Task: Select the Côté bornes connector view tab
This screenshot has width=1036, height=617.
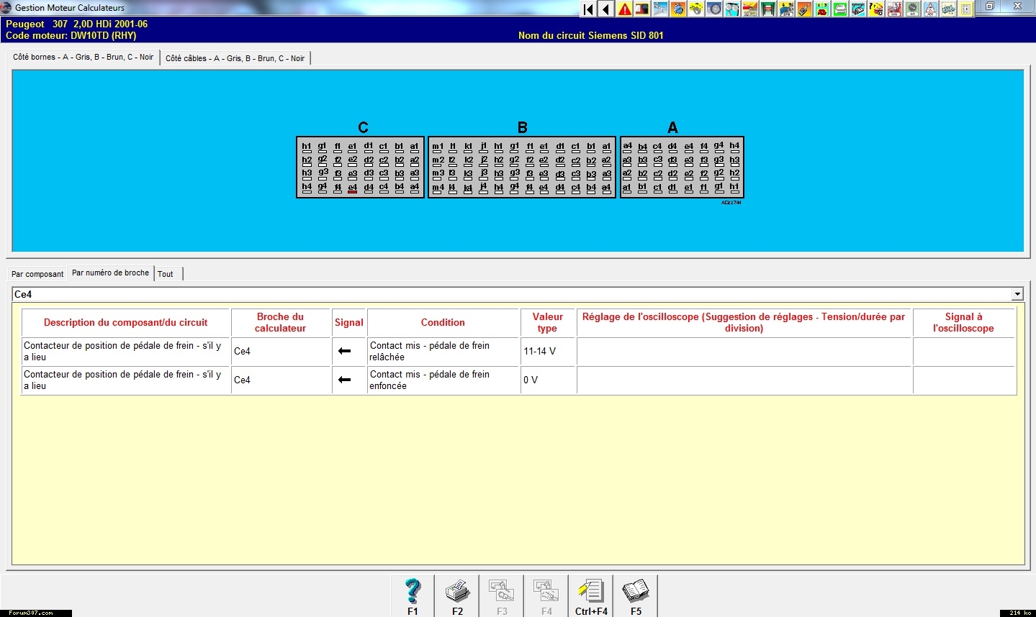Action: [83, 57]
